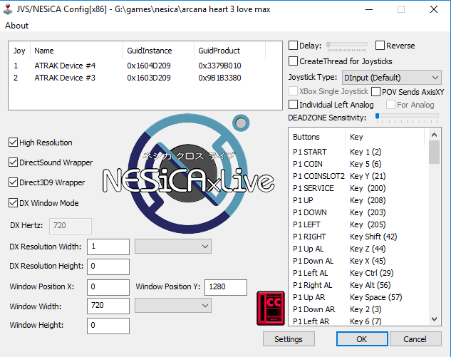
Task: Click the red CC arcade logo icon
Action: point(271,309)
